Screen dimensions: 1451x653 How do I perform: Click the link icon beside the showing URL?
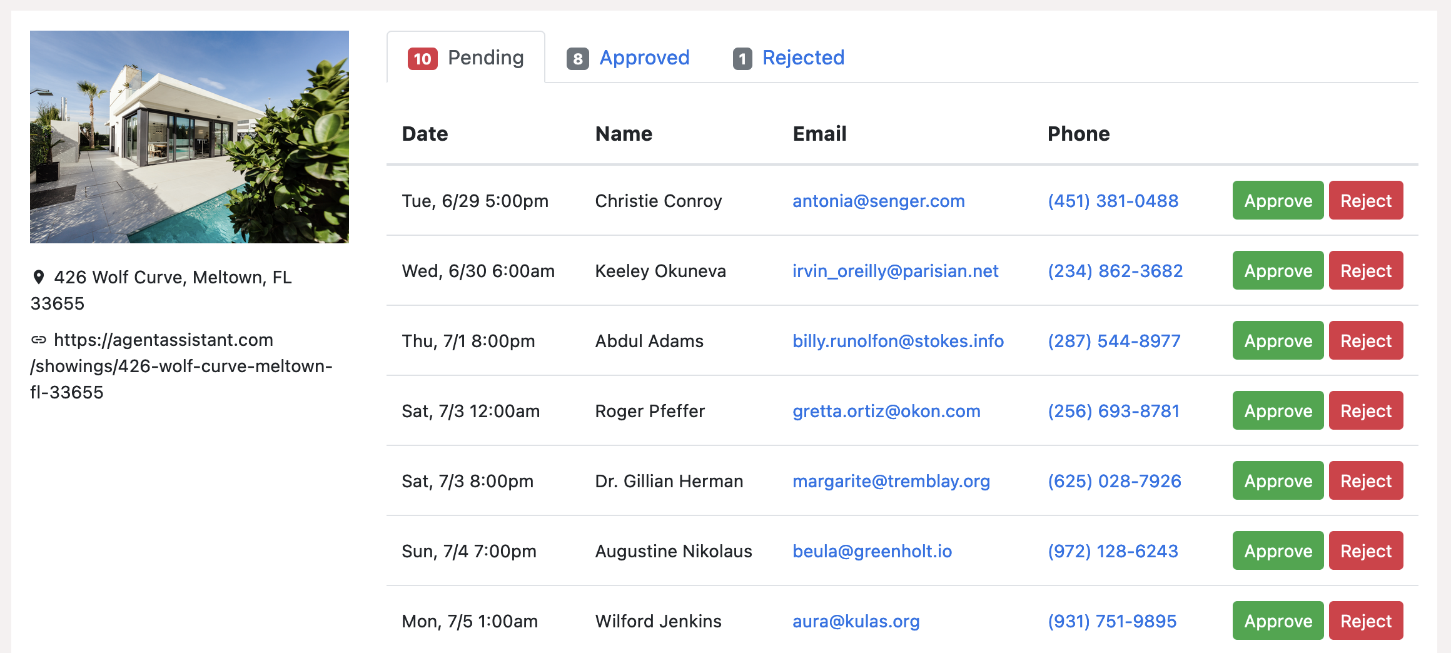[x=39, y=340]
